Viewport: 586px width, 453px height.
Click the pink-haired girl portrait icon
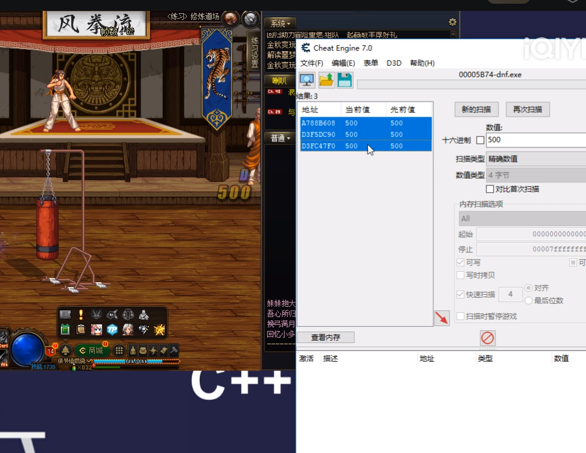[x=97, y=329]
